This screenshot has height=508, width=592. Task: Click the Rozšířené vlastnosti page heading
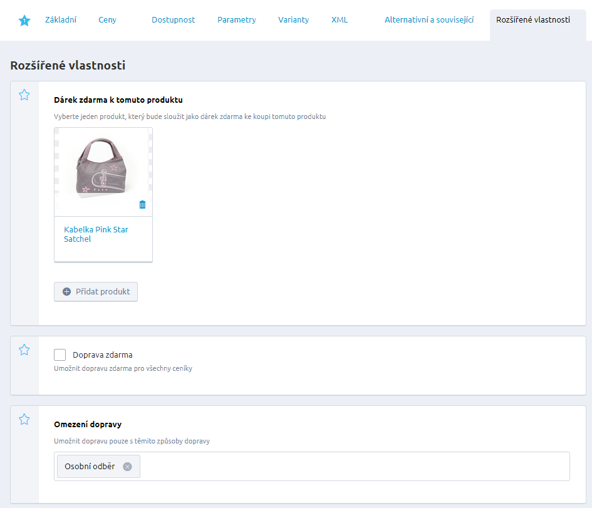pos(68,65)
